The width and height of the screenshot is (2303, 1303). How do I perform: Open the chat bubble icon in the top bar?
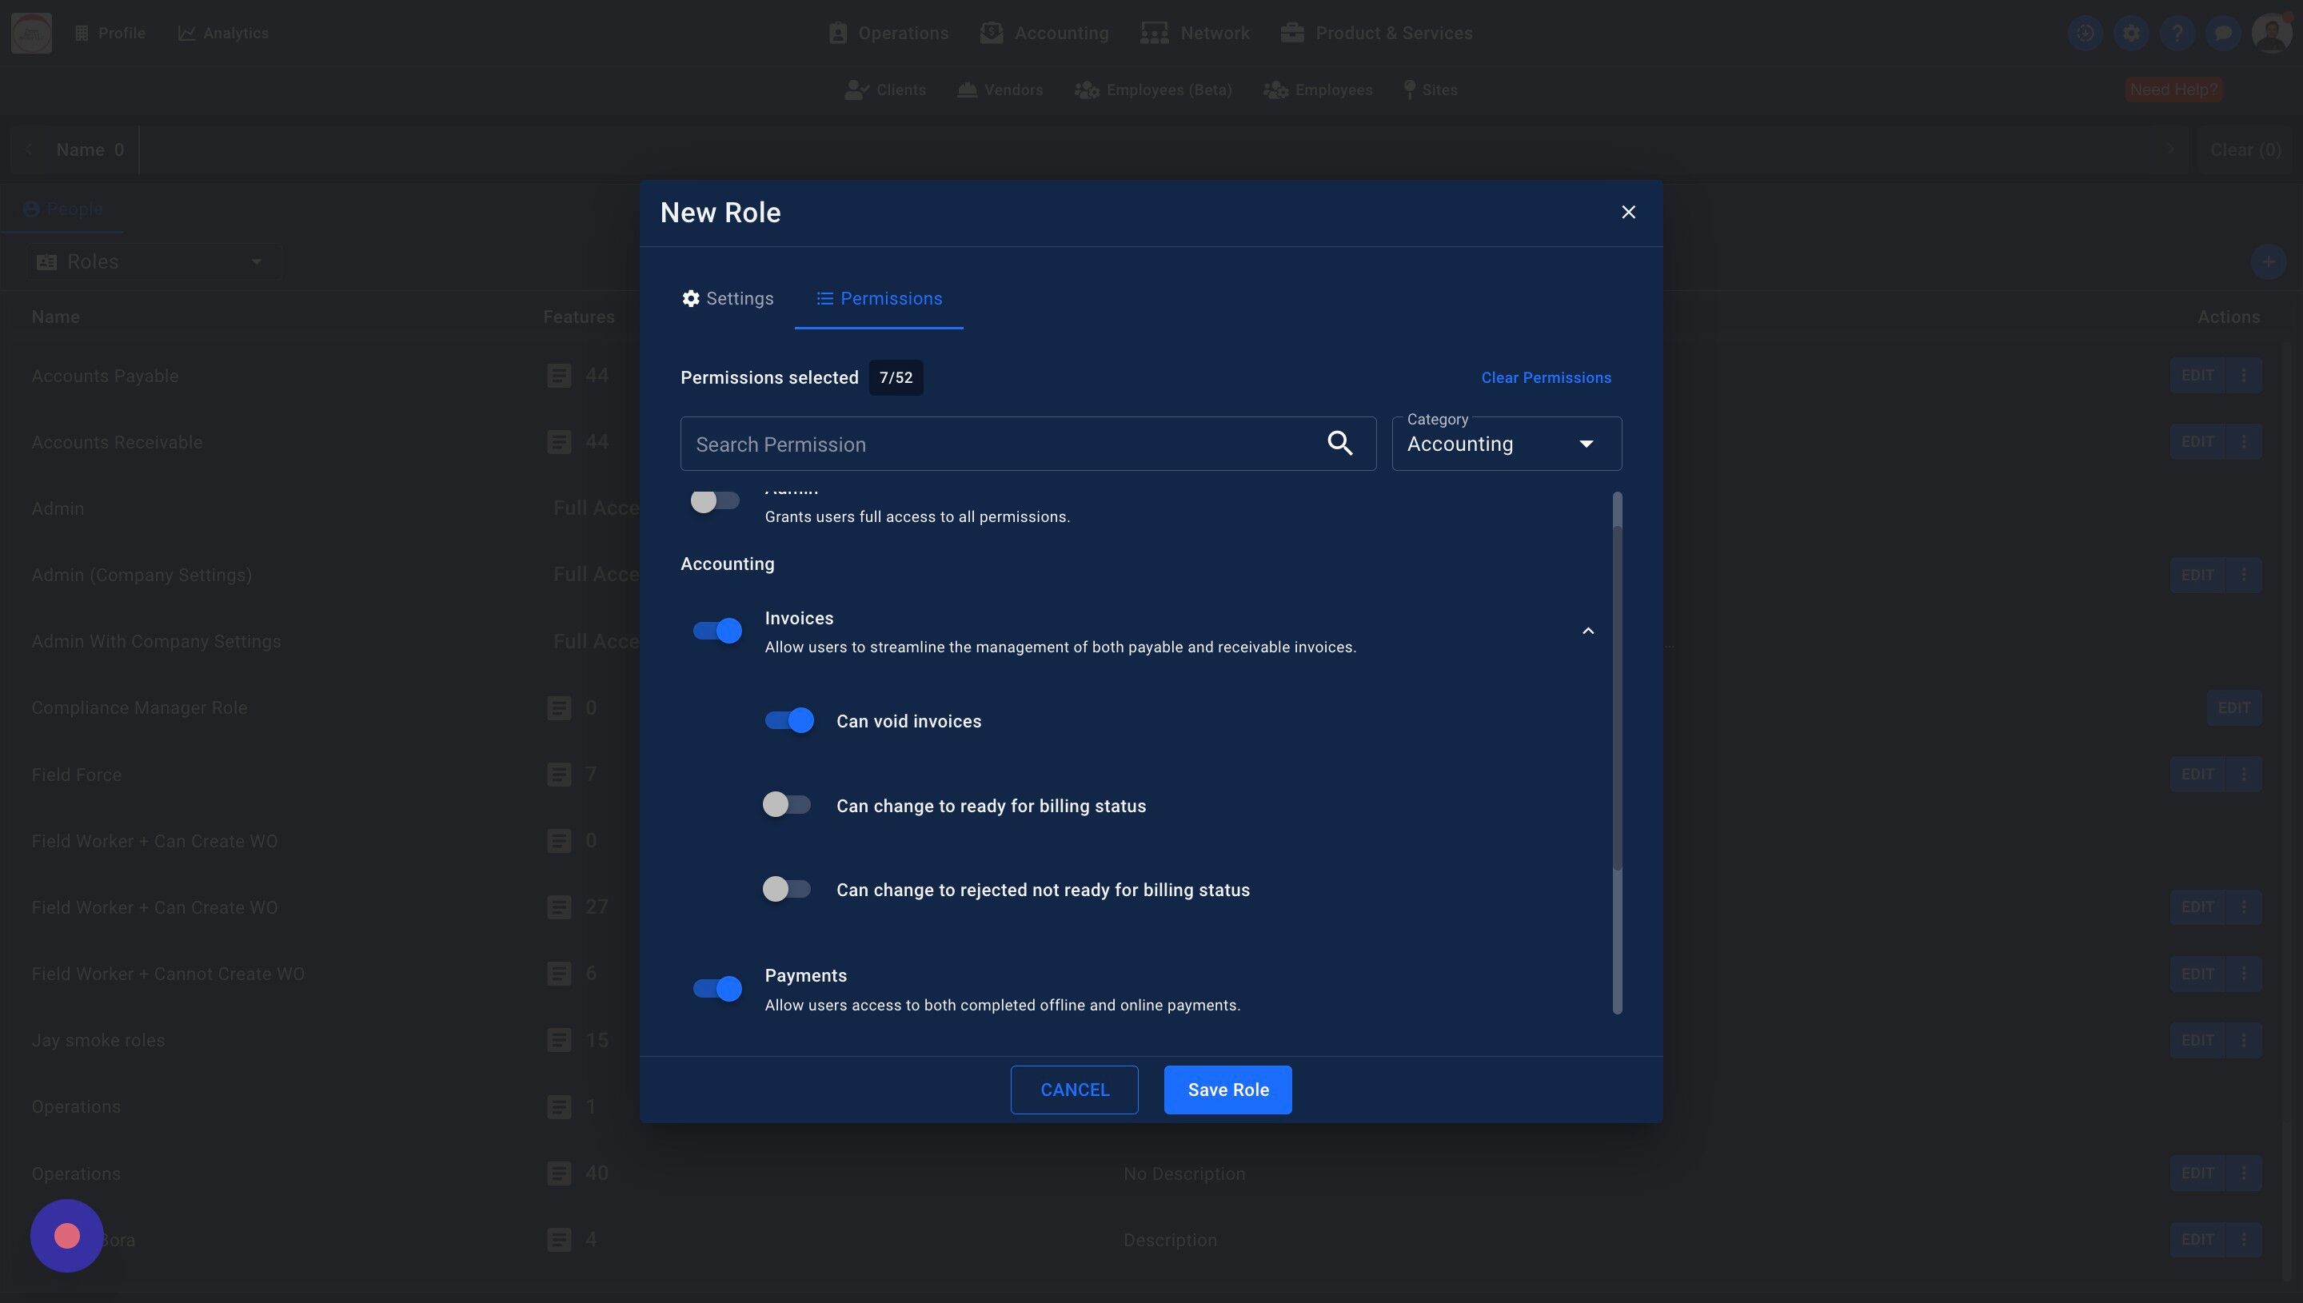coord(2222,33)
